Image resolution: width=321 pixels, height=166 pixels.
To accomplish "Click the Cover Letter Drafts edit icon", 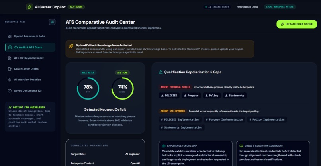I will click(x=10, y=69).
